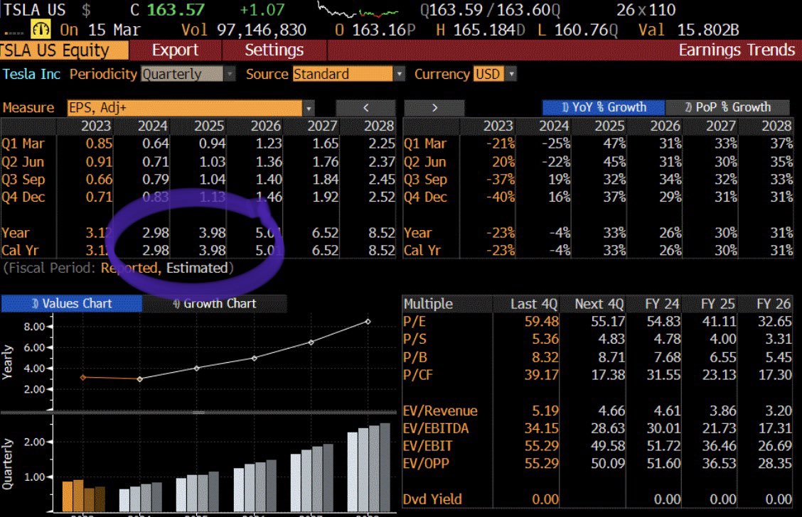Viewport: 802px width, 517px height.
Task: Expand the Source Standard dropdown
Action: (348, 74)
